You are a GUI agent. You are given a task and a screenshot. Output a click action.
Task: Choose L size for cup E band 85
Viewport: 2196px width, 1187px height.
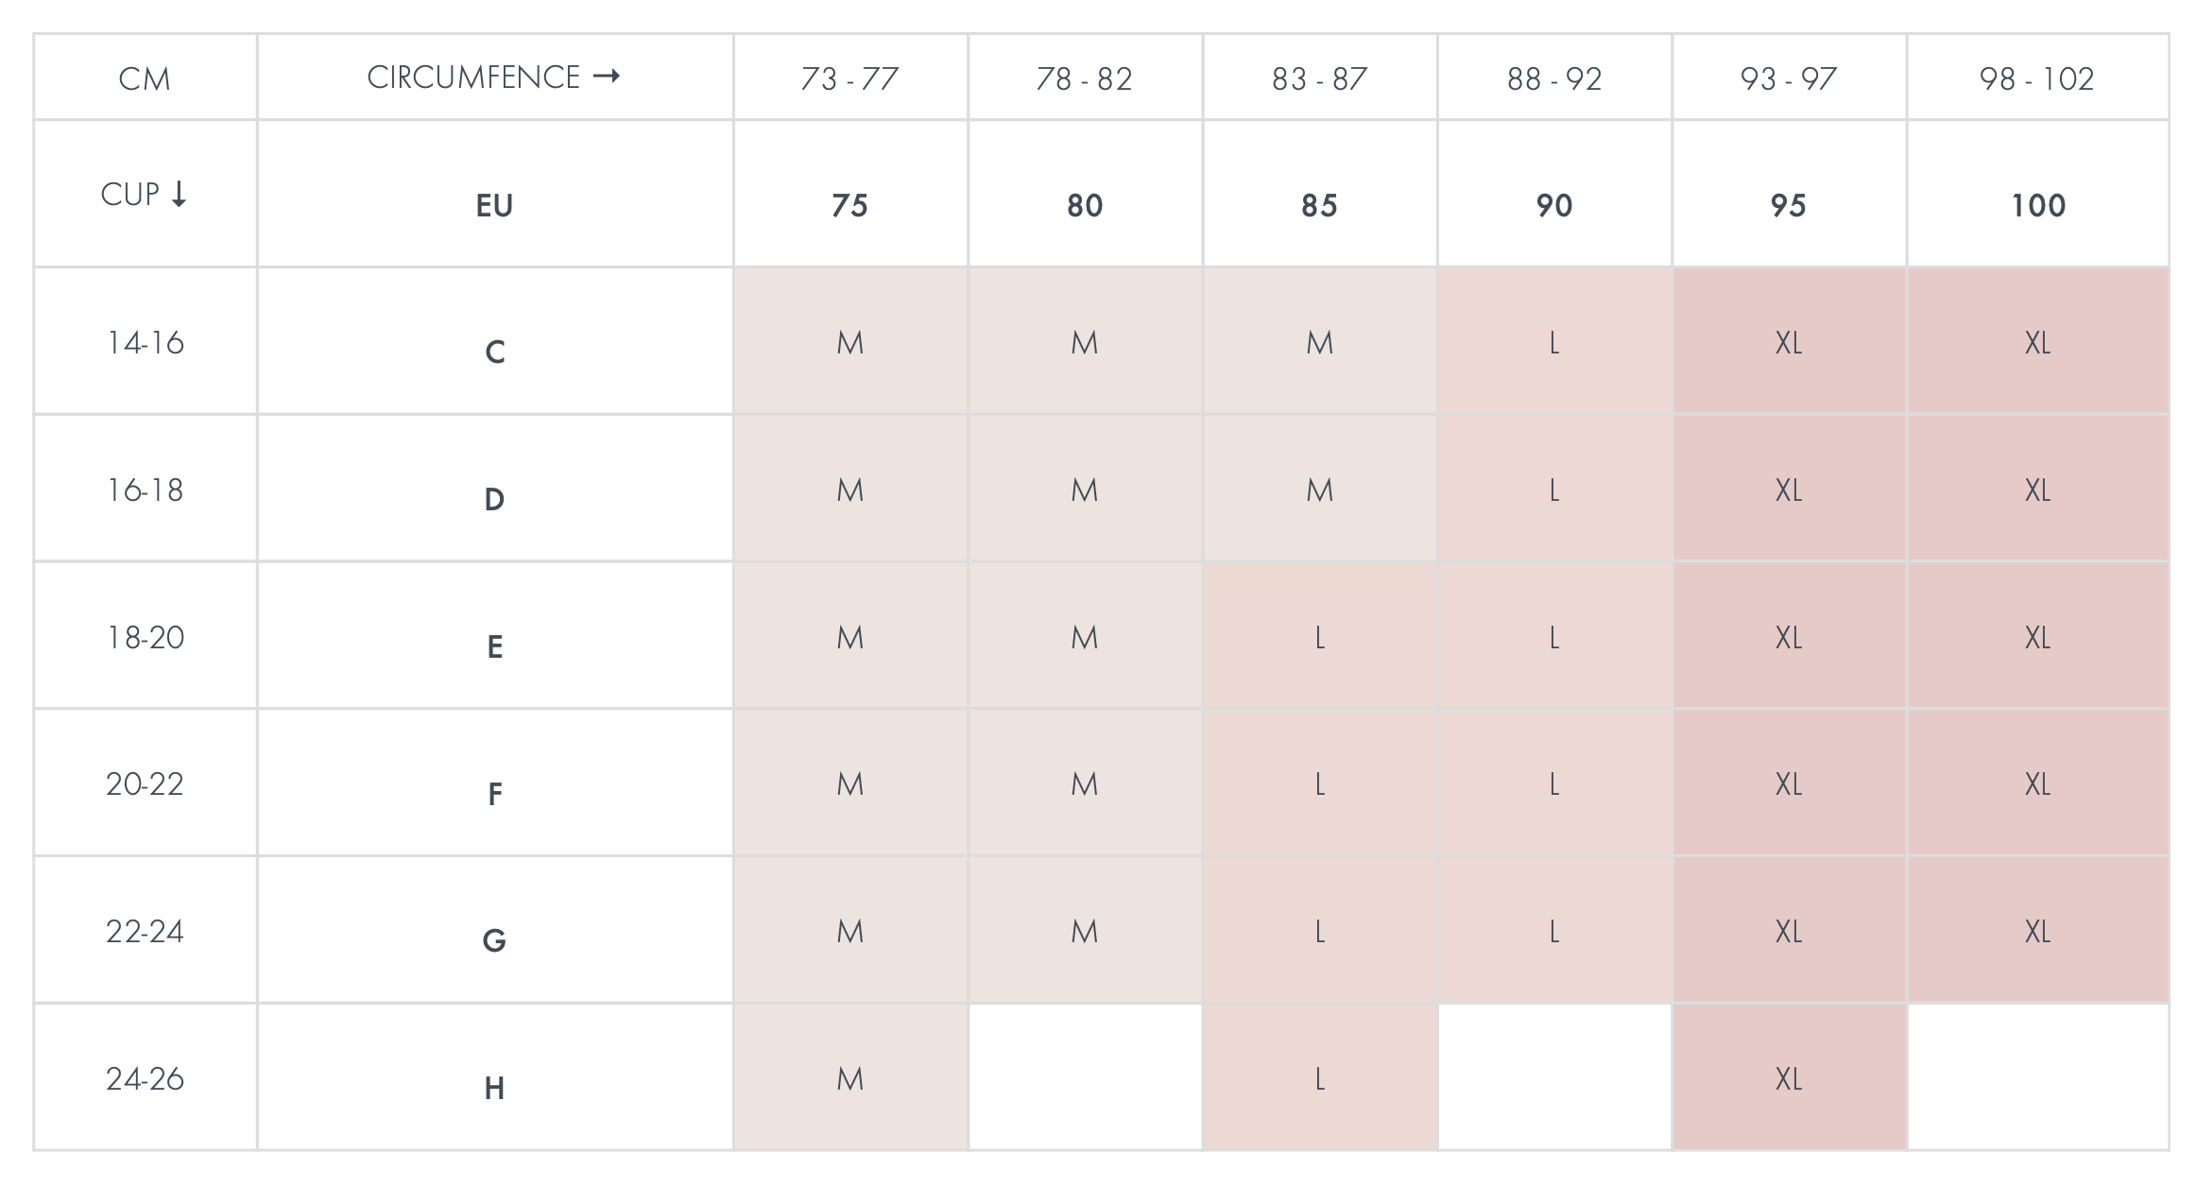(1319, 637)
